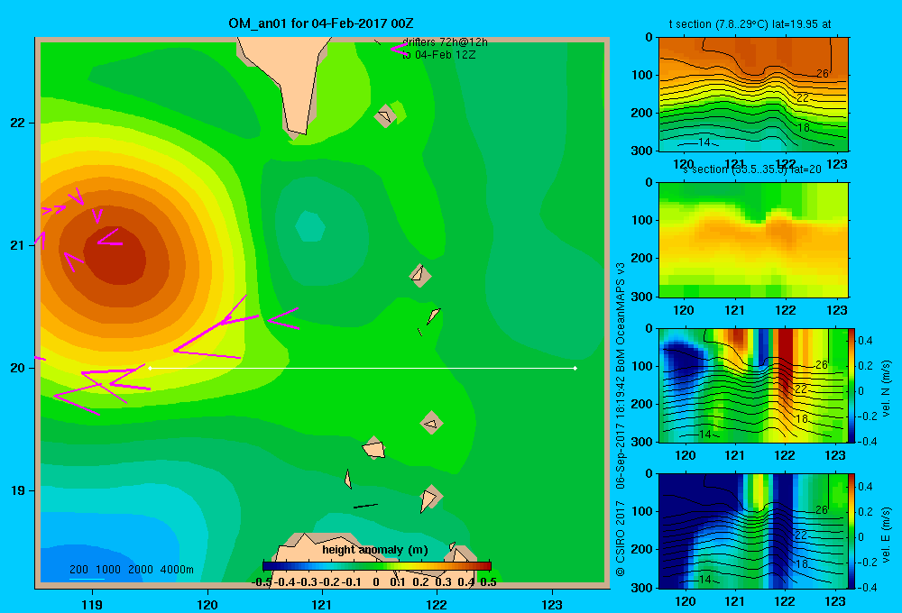Click the vel. N colorbar scale
Screen dimensions: 902x613
[x=851, y=385]
